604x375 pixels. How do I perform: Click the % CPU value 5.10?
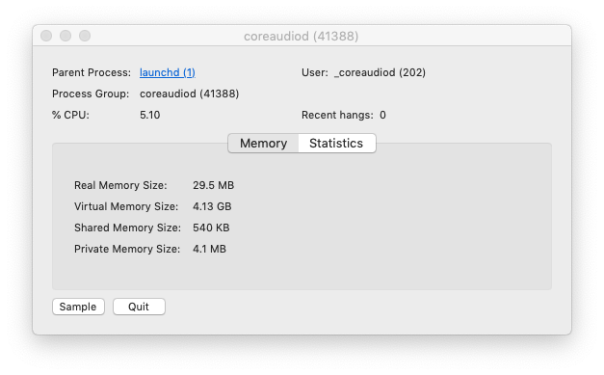(x=150, y=115)
